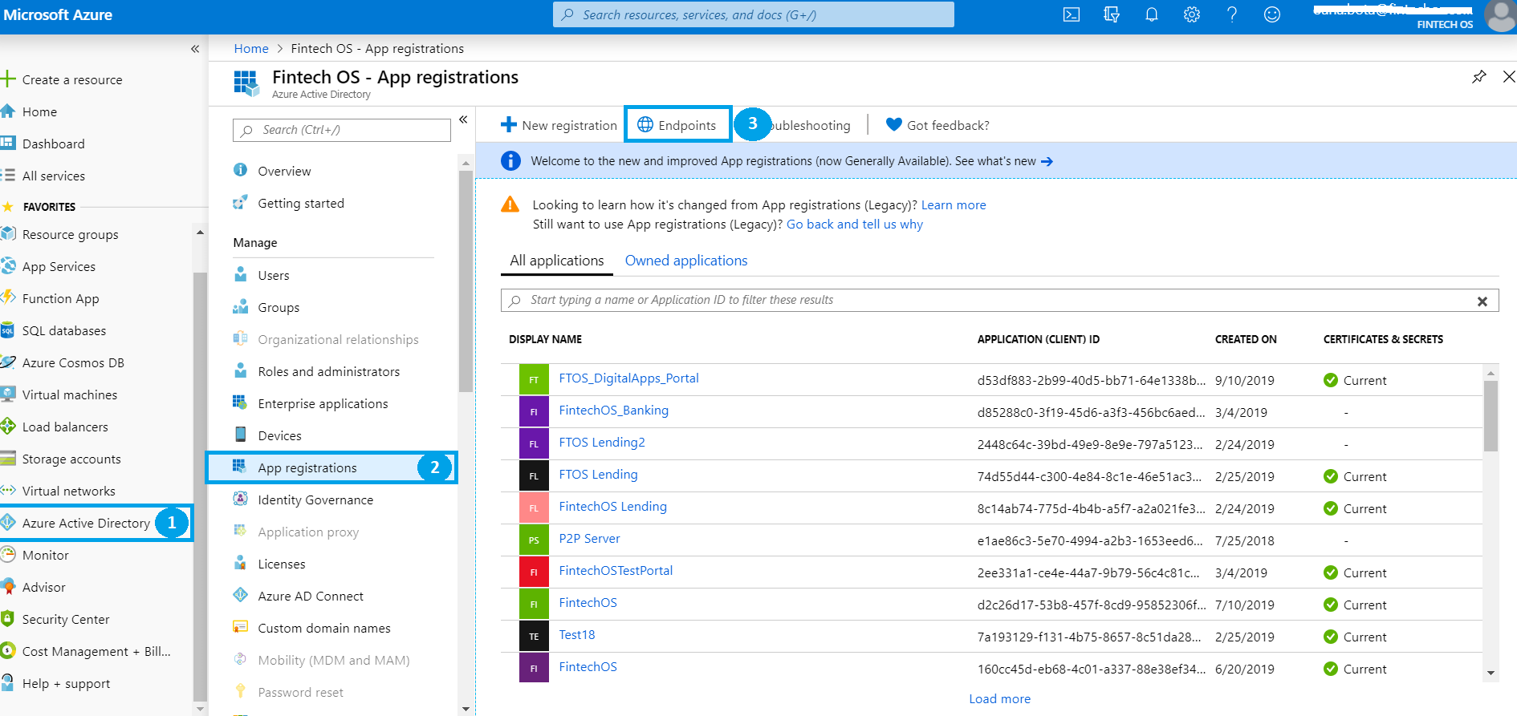The width and height of the screenshot is (1517, 716).
Task: Open directory and subscription filter icon
Action: click(x=1111, y=14)
